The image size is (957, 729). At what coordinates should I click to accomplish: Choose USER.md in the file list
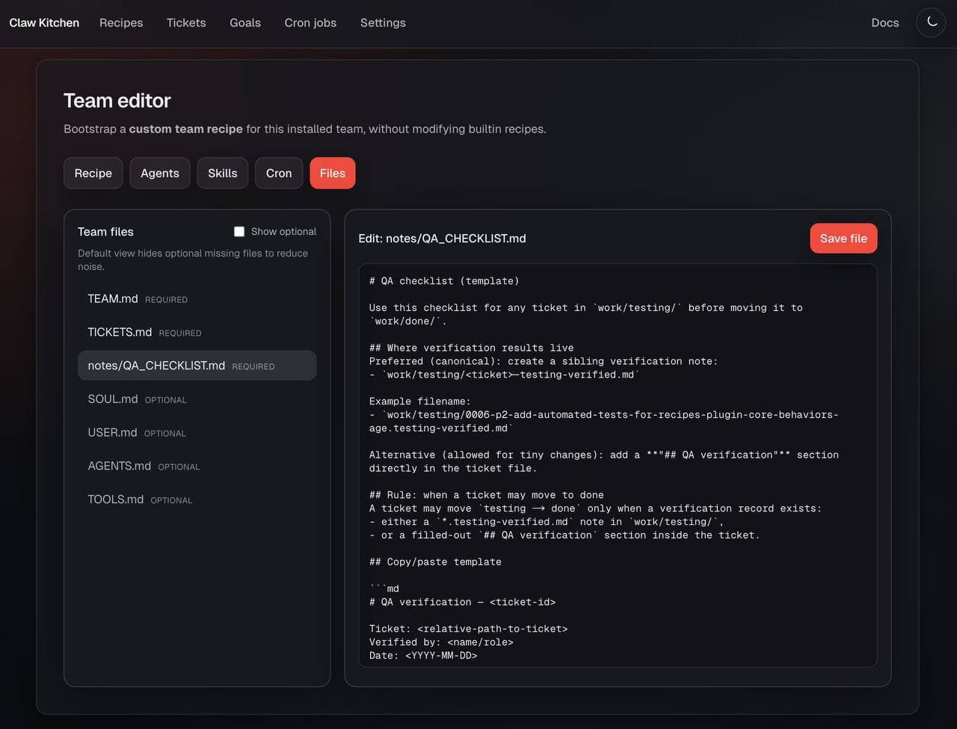(112, 433)
